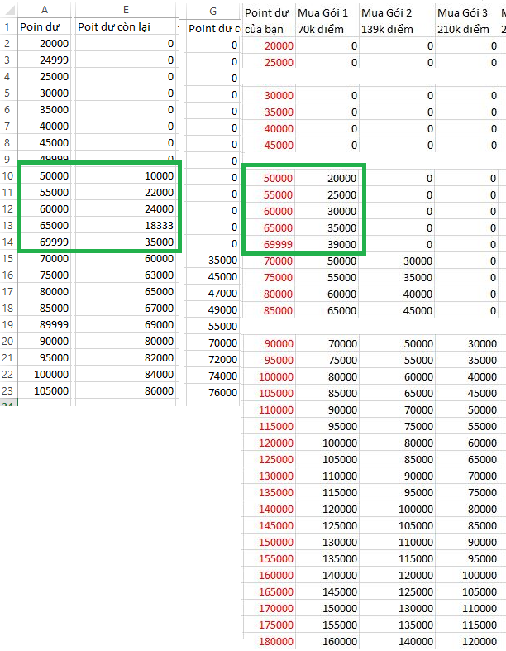Click the 'Poin dư' header cell
The width and height of the screenshot is (506, 651).
[x=45, y=26]
